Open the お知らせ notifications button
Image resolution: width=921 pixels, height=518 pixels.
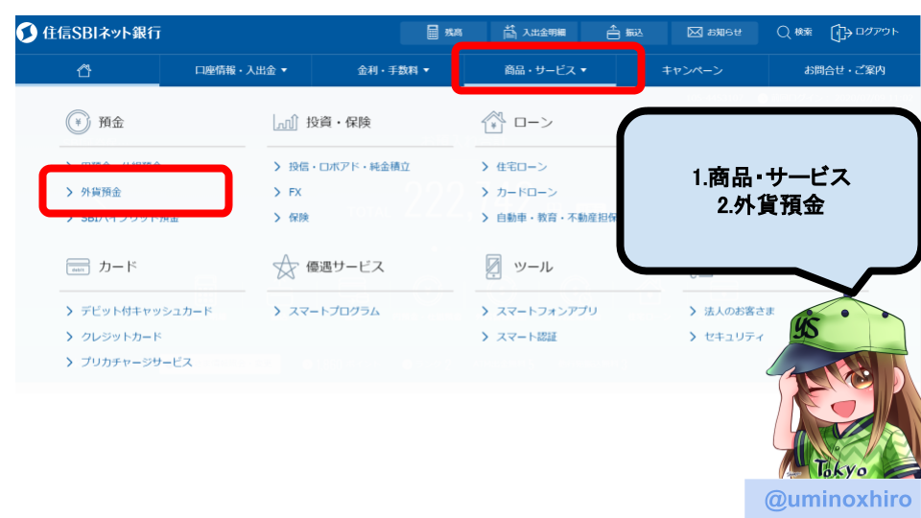[x=714, y=33]
